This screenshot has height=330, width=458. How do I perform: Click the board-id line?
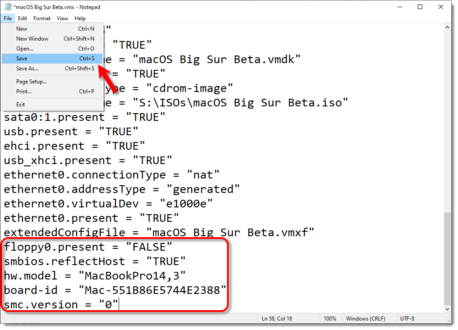tap(115, 290)
